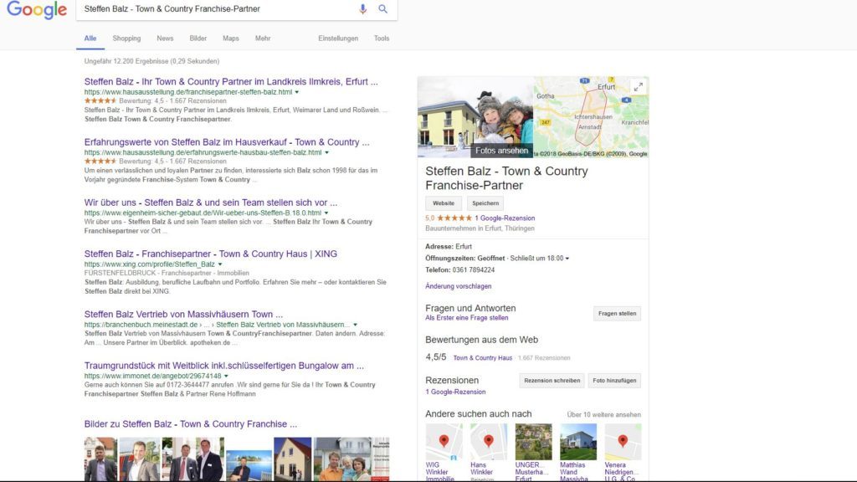Viewport: 857px width, 482px height.
Task: Click 'Foto hinzufügen' button
Action: pyautogui.click(x=614, y=381)
